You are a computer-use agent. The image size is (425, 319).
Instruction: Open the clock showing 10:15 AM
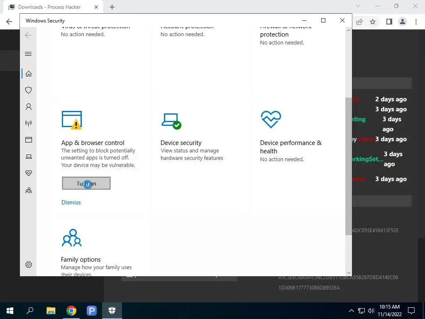(389, 311)
